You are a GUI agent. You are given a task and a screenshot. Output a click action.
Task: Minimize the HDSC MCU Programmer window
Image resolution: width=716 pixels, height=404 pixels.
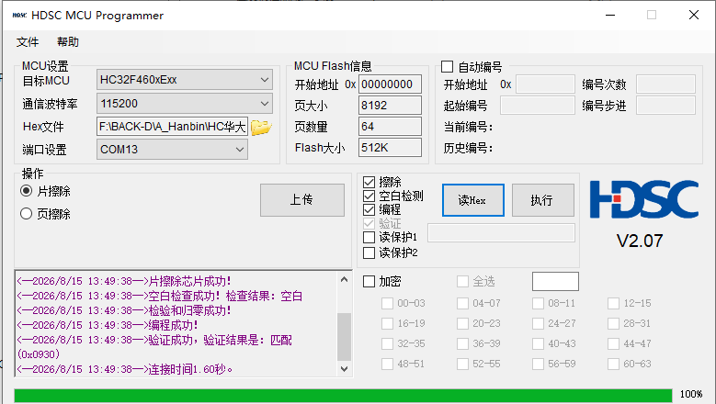tap(610, 15)
